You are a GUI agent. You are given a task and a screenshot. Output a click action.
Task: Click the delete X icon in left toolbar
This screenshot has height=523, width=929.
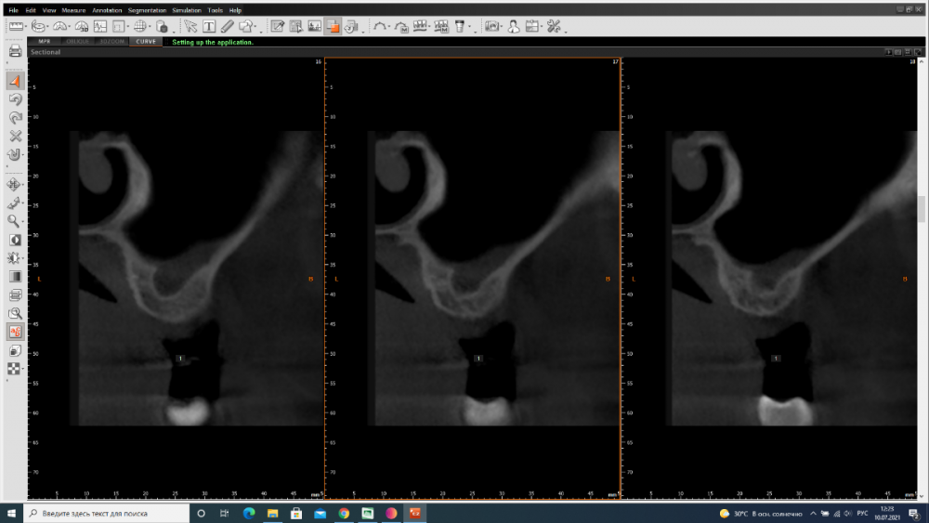pos(15,137)
